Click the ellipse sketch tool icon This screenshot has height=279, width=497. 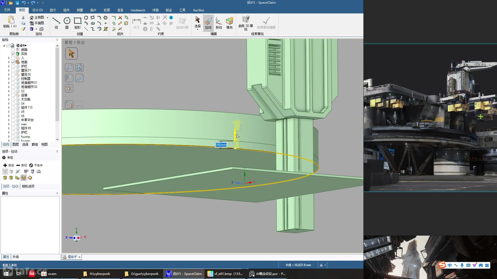tap(92, 23)
